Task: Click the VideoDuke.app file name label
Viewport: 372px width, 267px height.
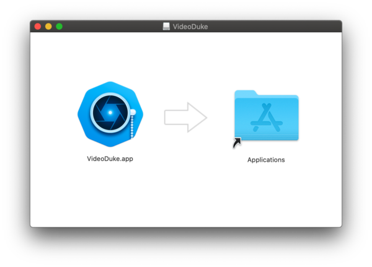Action: tap(110, 159)
